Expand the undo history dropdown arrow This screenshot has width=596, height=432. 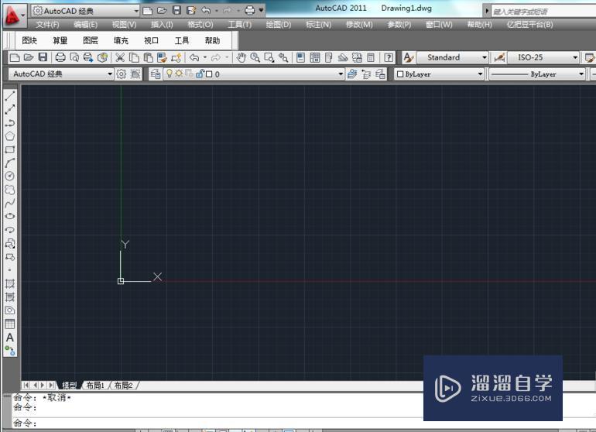pyautogui.click(x=205, y=57)
